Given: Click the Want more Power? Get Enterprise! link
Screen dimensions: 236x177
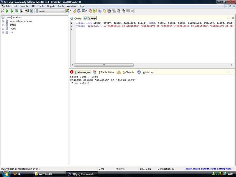Looking at the screenshot, I should coord(209,168).
